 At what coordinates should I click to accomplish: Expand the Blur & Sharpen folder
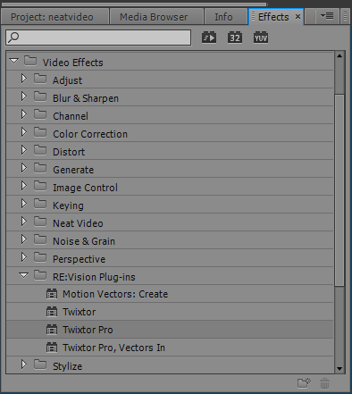(x=24, y=96)
